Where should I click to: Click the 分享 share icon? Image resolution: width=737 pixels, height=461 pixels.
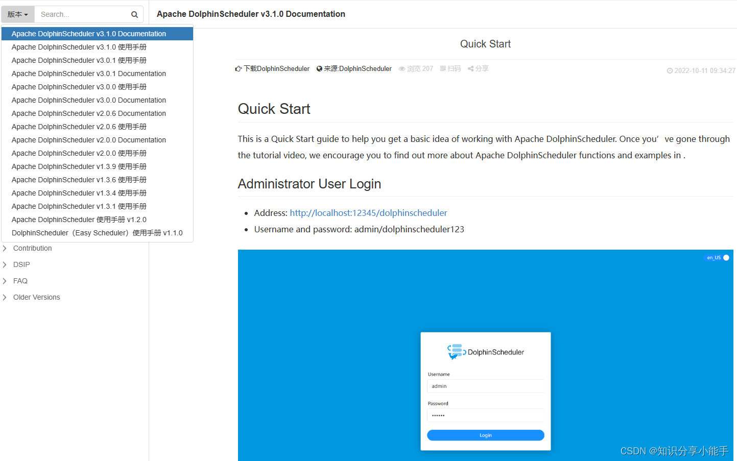[x=478, y=68]
